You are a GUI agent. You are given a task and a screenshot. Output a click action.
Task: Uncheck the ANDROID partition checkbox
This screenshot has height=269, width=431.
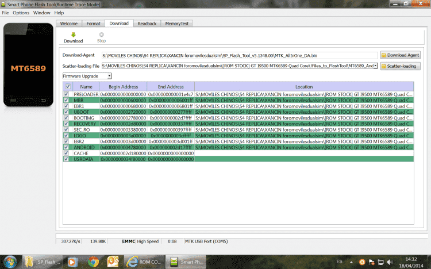(66, 147)
